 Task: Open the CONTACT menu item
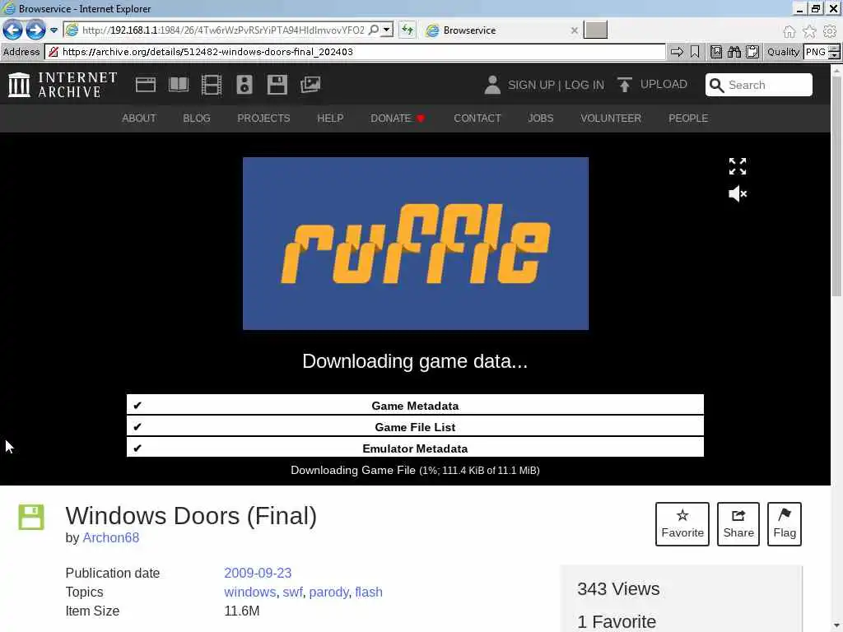click(x=477, y=118)
